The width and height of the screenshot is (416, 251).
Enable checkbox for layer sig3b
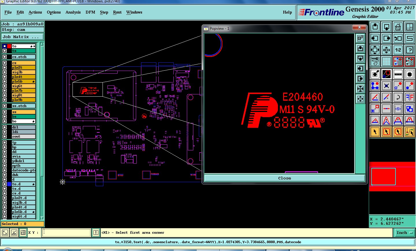tap(5, 72)
